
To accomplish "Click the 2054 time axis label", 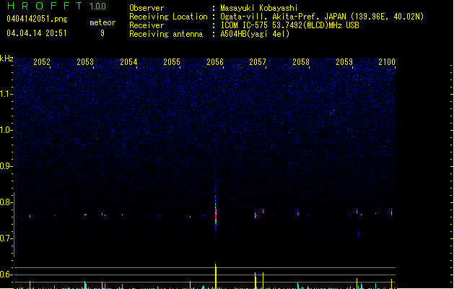I will 128,62.
